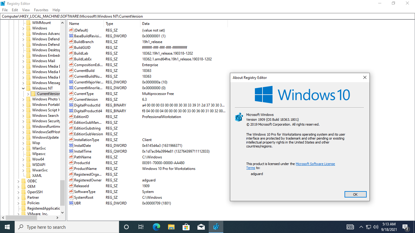Click the OpenSSH folder icon

24,192
